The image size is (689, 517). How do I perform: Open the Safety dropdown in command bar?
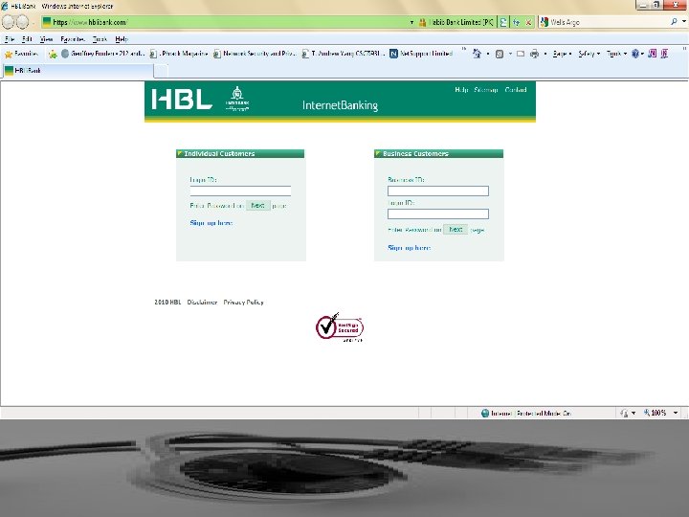(589, 54)
